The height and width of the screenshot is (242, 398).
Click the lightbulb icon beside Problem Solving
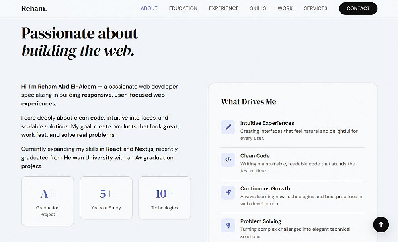[228, 225]
